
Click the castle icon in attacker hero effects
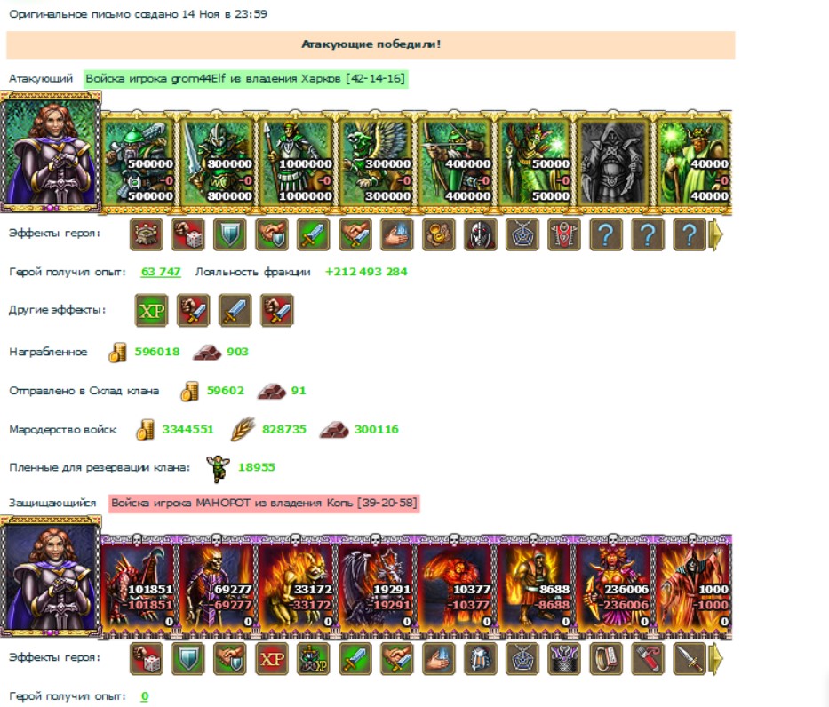pyautogui.click(x=146, y=234)
